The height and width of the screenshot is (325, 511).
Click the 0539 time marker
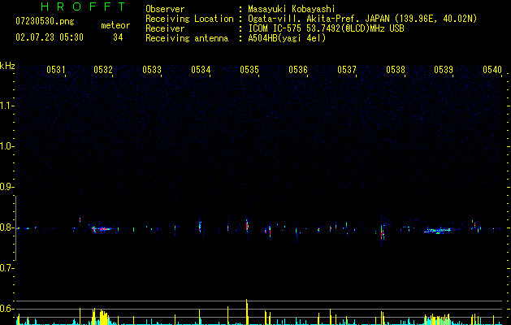click(444, 69)
